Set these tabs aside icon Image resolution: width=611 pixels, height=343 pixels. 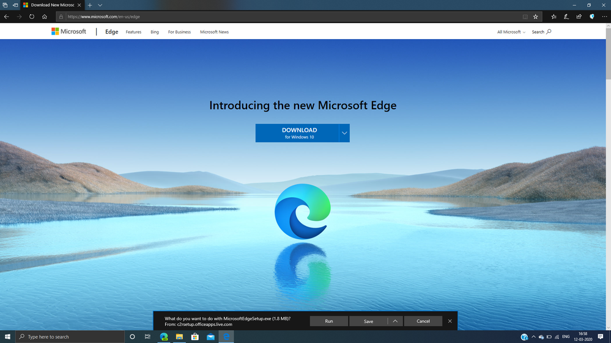pyautogui.click(x=15, y=5)
